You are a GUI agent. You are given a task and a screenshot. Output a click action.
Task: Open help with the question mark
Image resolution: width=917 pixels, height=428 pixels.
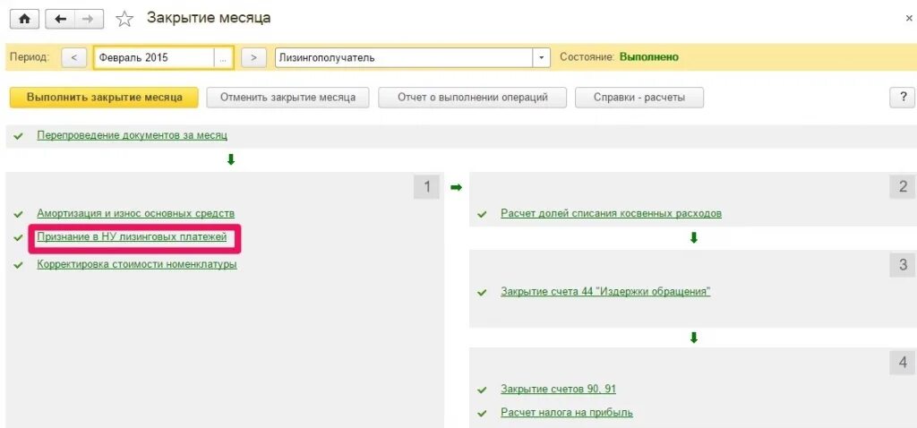[901, 98]
